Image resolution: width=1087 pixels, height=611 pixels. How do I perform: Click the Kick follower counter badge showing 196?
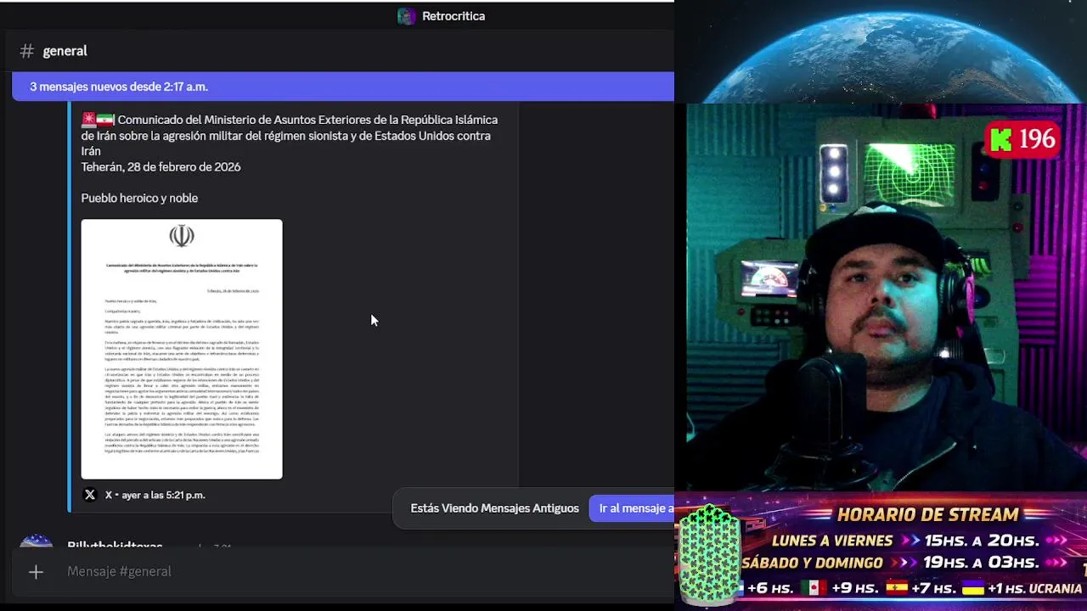[1022, 139]
